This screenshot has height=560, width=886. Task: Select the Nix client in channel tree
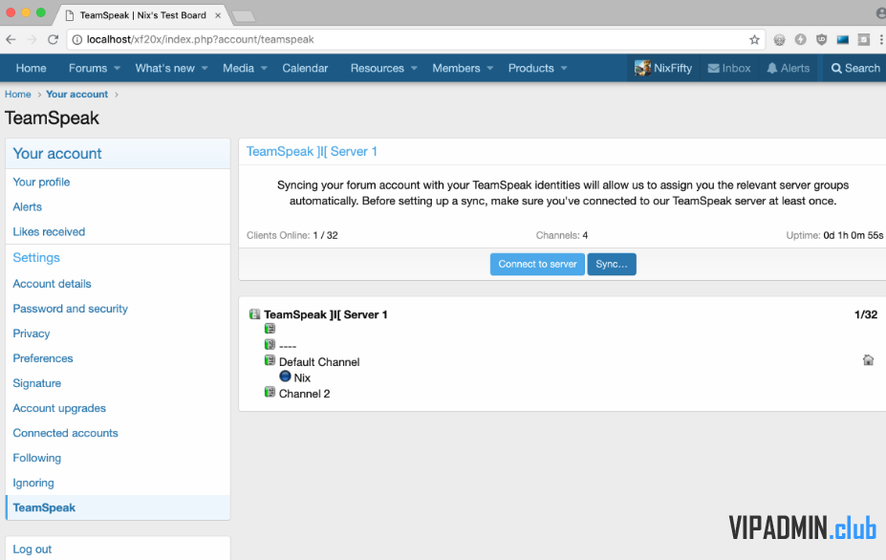(302, 377)
